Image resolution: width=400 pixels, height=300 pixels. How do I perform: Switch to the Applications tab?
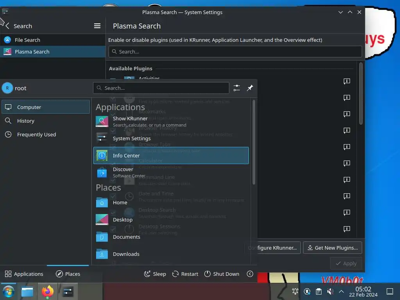coord(24,274)
